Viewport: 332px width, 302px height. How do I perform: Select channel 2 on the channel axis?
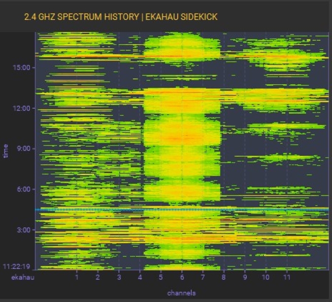(x=97, y=278)
